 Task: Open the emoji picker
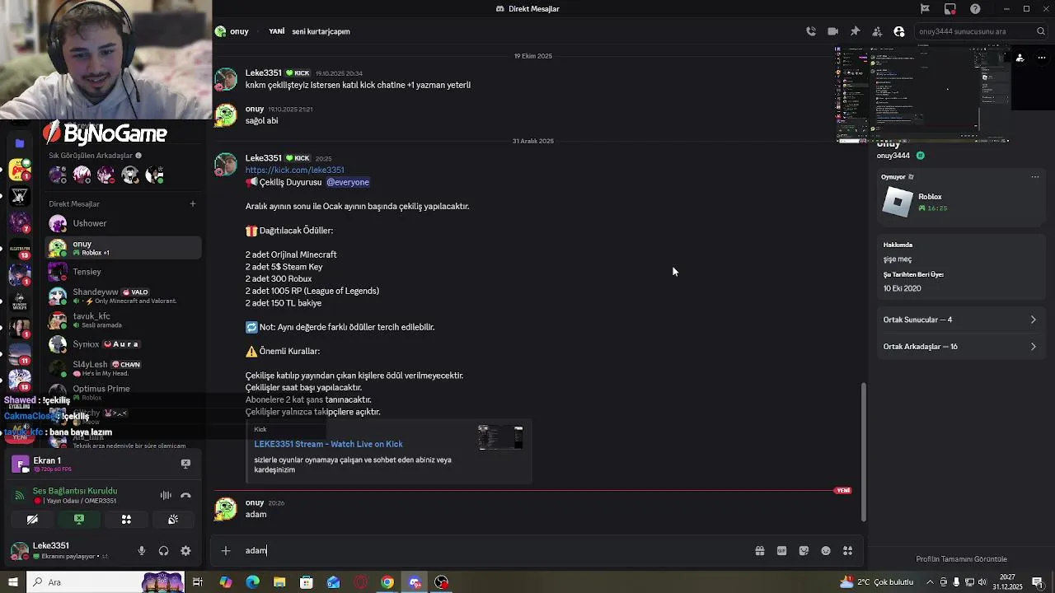[826, 551]
